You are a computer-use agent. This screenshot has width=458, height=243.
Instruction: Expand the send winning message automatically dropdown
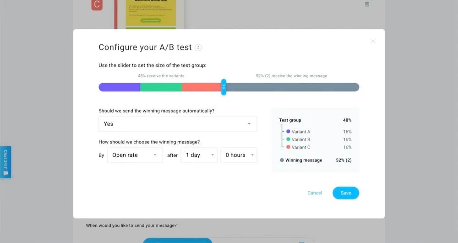point(178,124)
